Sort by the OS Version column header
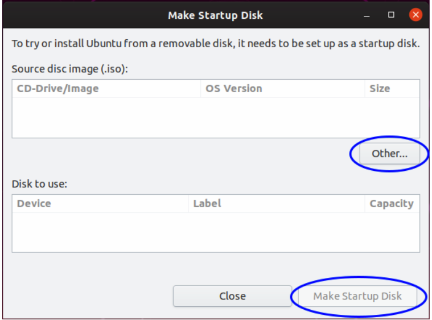The width and height of the screenshot is (432, 320). click(283, 88)
